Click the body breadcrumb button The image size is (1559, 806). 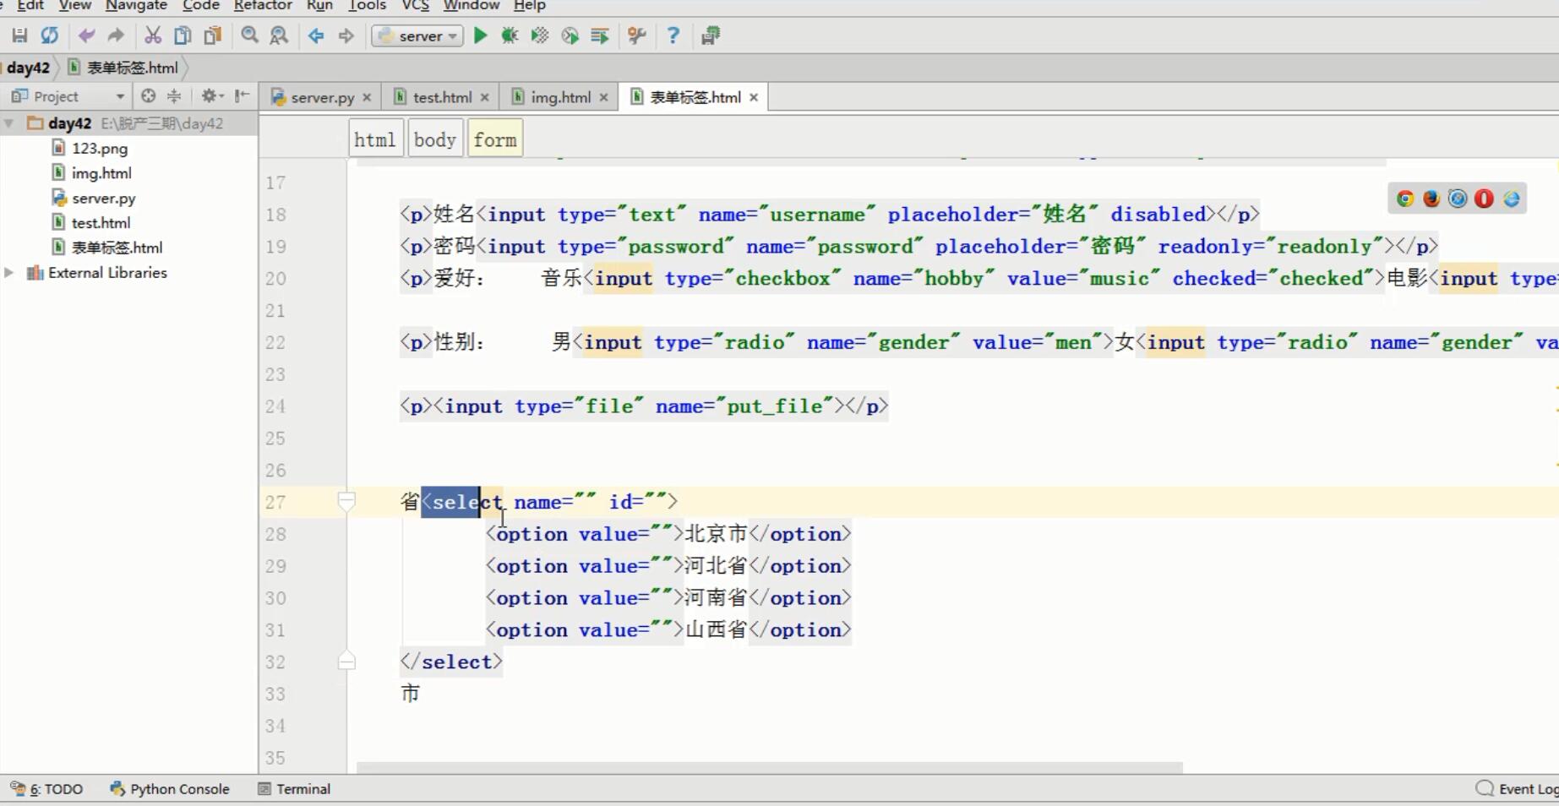[x=434, y=139]
